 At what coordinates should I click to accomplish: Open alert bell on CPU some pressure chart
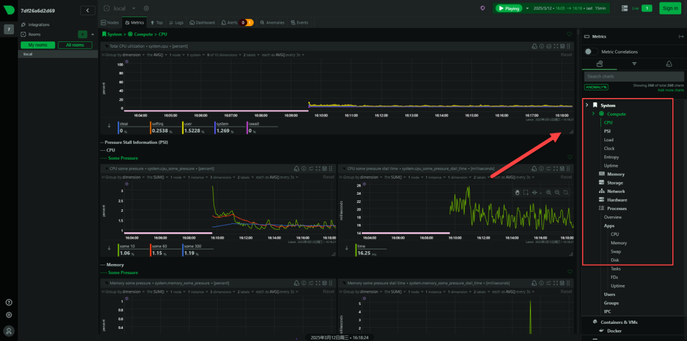coord(296,169)
